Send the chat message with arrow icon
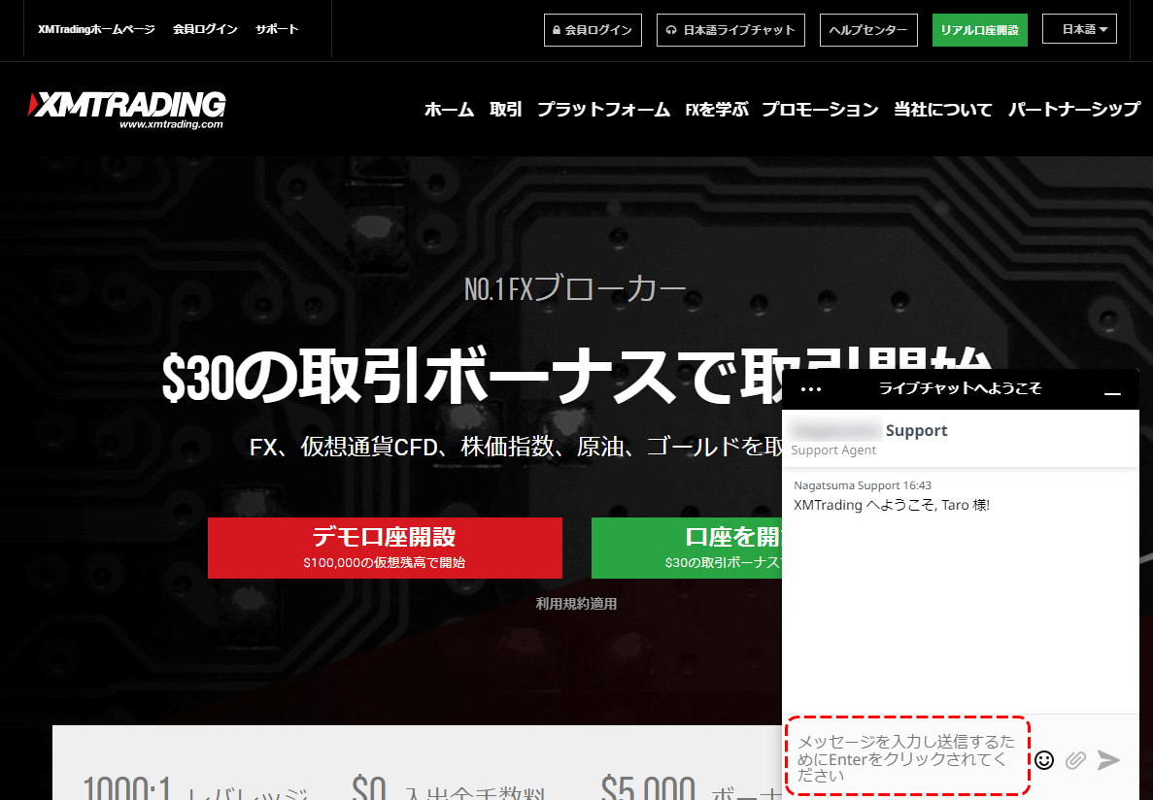 click(x=1108, y=759)
